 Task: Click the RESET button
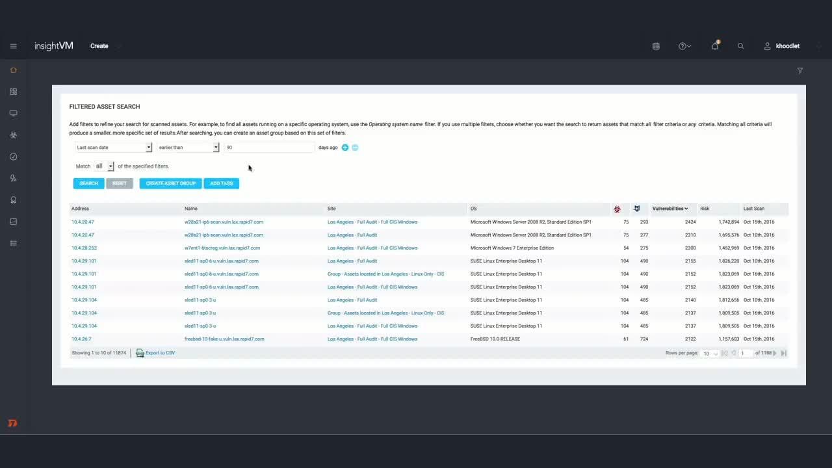[120, 183]
